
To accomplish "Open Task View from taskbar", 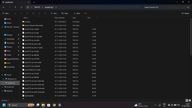I will point(38,105).
